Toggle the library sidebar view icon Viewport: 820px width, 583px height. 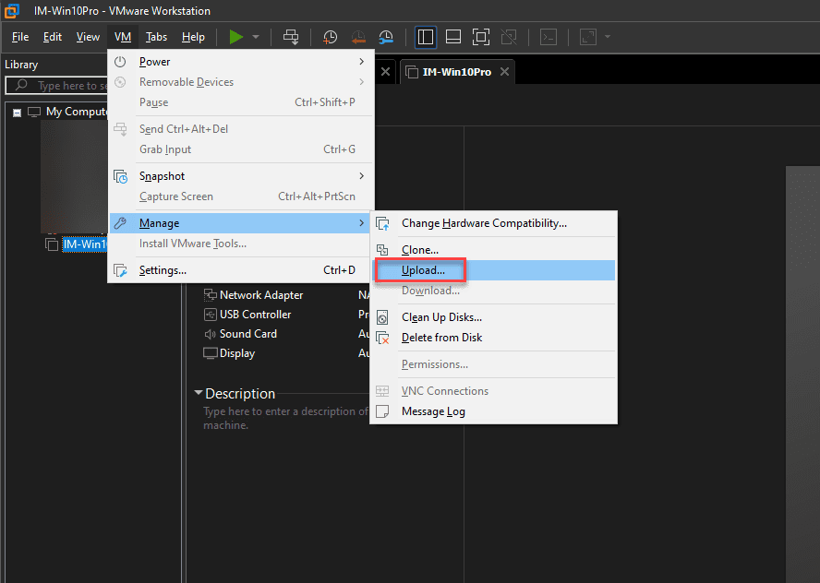(x=426, y=37)
